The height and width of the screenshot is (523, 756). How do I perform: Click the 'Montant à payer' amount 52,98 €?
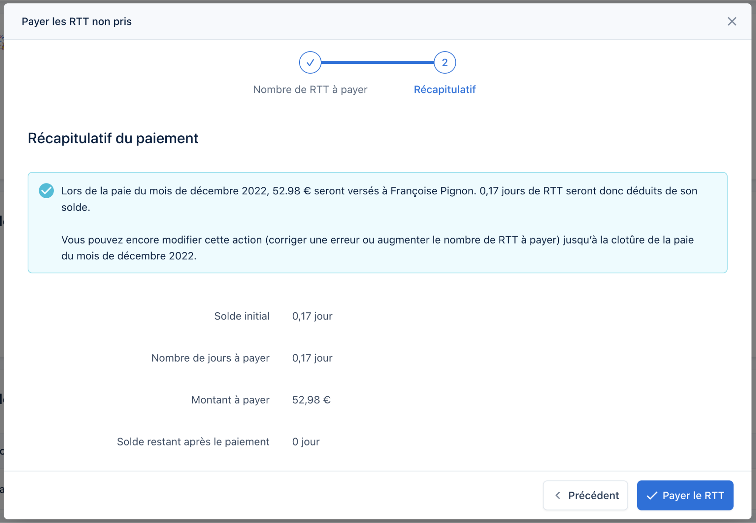[311, 400]
